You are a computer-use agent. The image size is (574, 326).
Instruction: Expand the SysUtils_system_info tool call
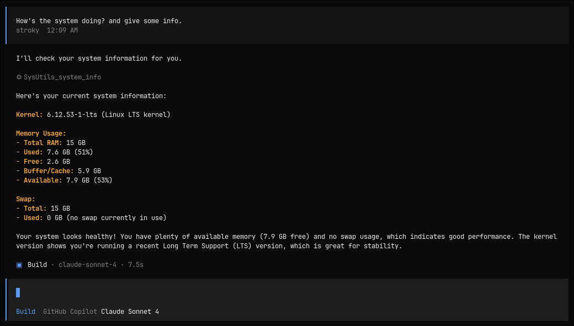[62, 77]
